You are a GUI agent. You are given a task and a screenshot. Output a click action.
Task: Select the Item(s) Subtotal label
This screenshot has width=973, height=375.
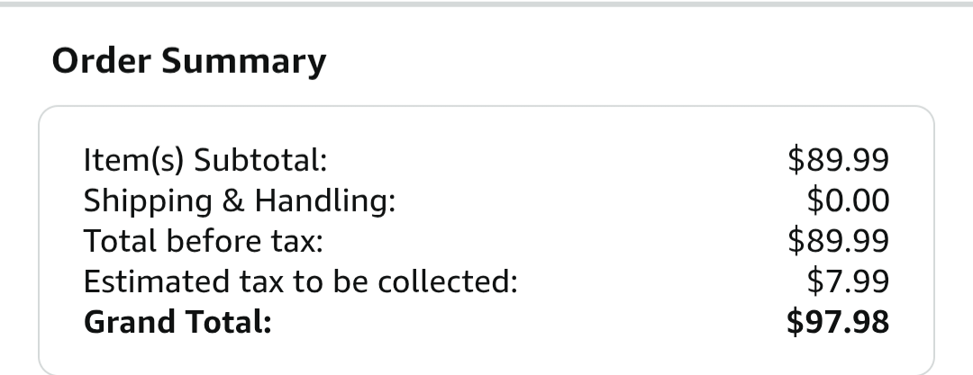click(x=205, y=160)
